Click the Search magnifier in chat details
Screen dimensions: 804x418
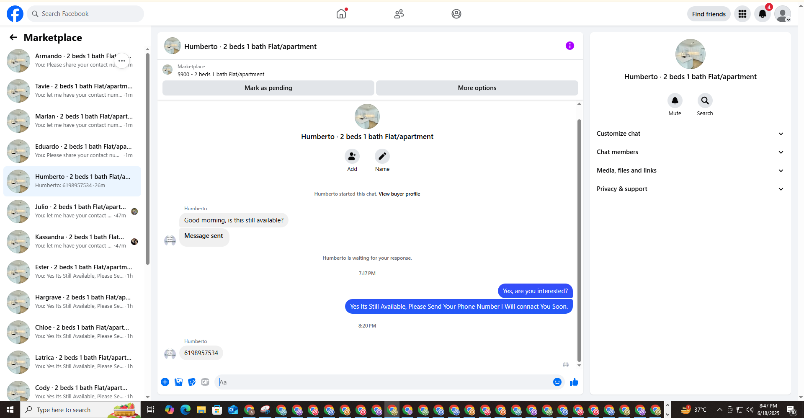[x=705, y=101]
